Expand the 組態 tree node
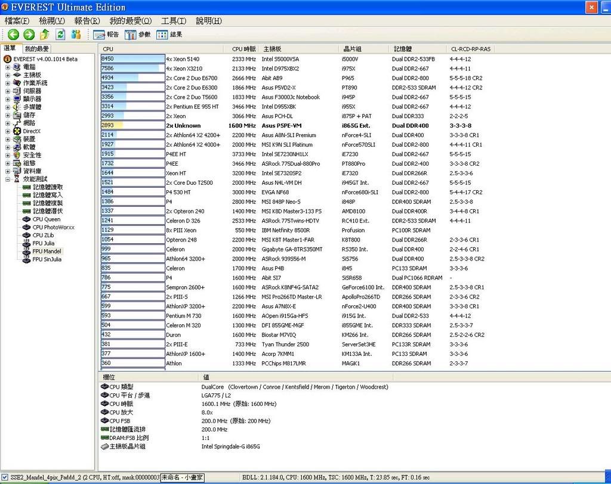The image size is (611, 484). (x=7, y=163)
